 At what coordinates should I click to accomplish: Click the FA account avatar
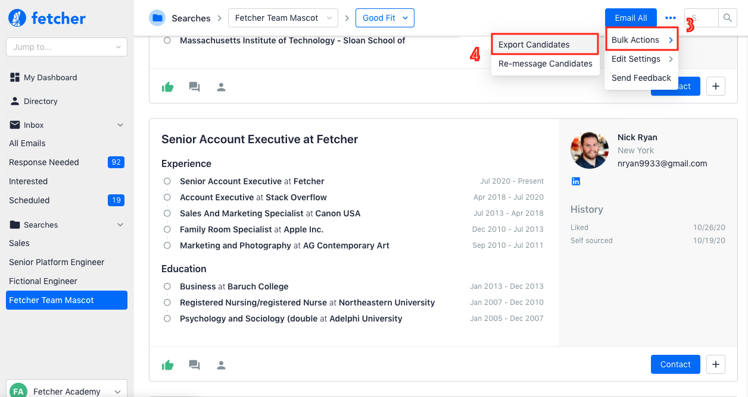[x=18, y=391]
